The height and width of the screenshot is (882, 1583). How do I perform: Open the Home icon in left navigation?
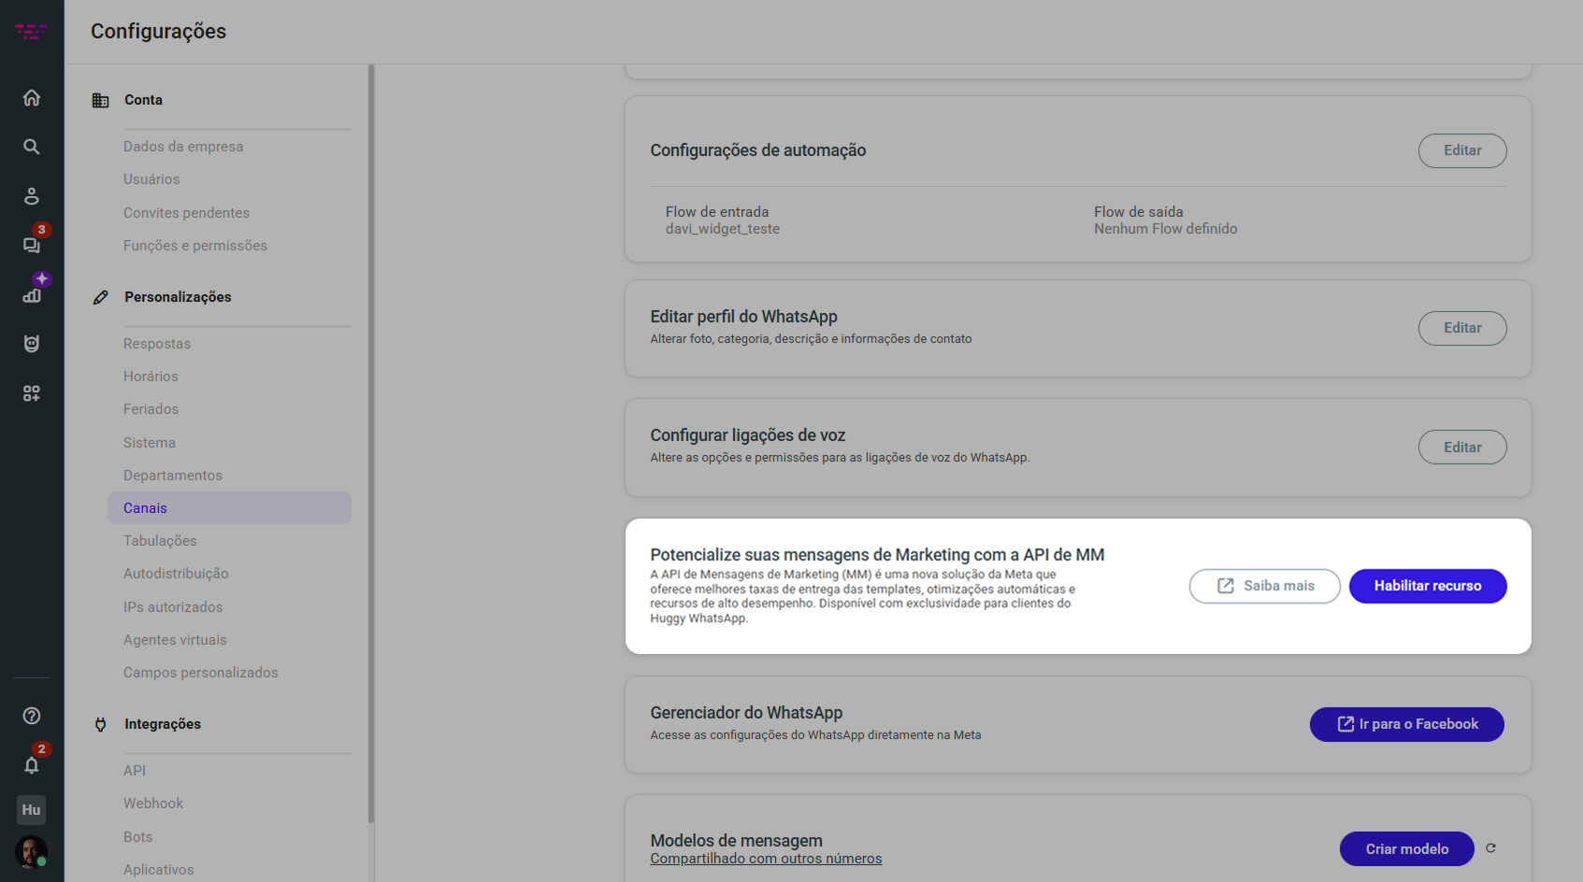pyautogui.click(x=32, y=98)
